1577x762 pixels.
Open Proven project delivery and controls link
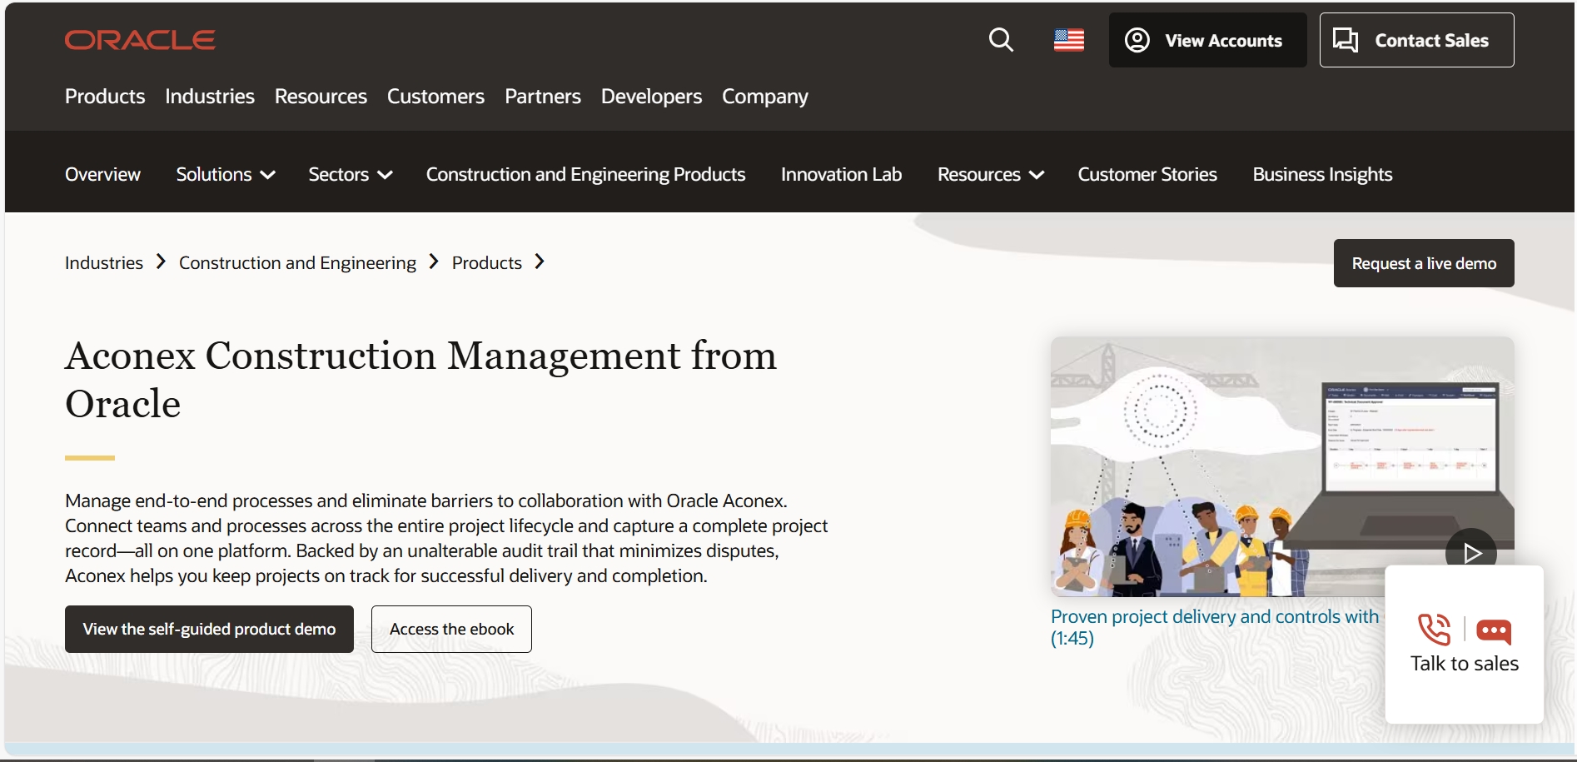[1215, 627]
